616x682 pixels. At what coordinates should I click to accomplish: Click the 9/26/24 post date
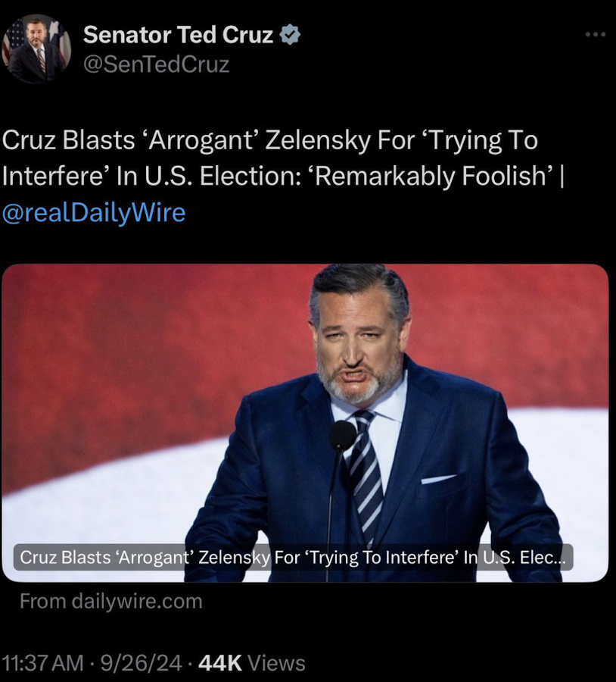click(139, 663)
